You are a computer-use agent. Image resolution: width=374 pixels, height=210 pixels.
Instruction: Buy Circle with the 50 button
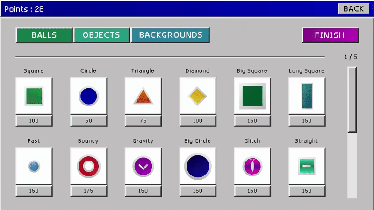click(x=88, y=121)
